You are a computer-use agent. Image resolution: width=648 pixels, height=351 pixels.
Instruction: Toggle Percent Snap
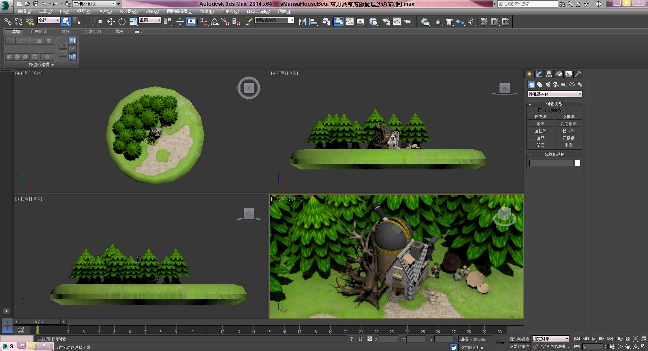(225, 22)
